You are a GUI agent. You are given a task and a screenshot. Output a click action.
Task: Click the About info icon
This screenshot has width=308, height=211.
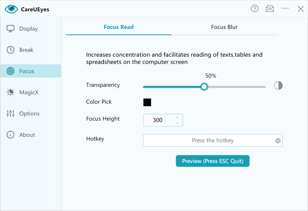click(x=10, y=135)
